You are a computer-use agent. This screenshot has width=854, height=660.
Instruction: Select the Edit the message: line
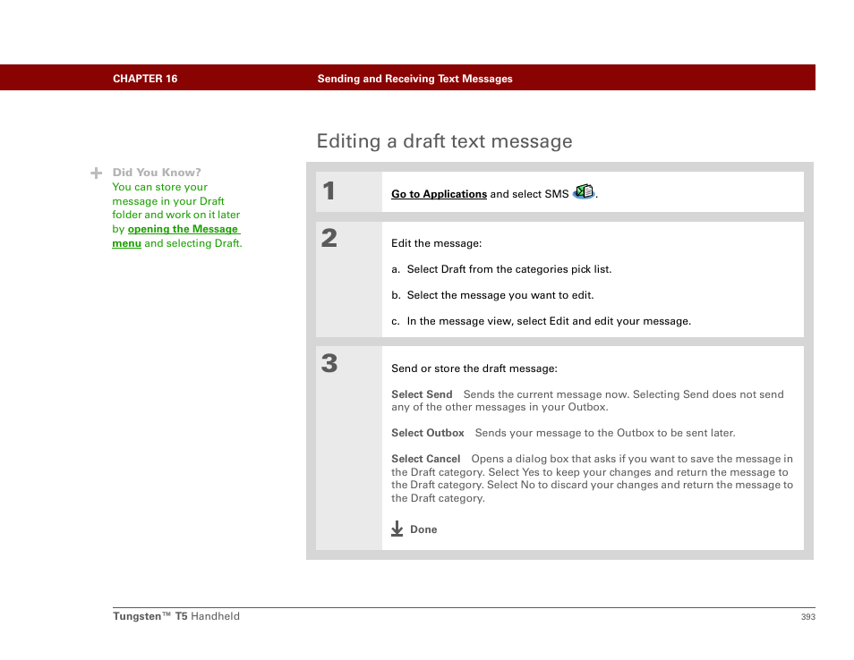click(x=436, y=243)
